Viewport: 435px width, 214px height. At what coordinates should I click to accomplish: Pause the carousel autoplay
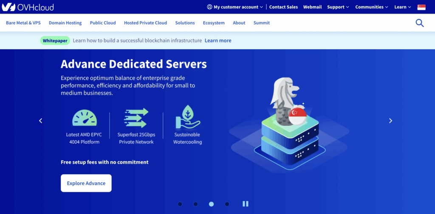(245, 204)
